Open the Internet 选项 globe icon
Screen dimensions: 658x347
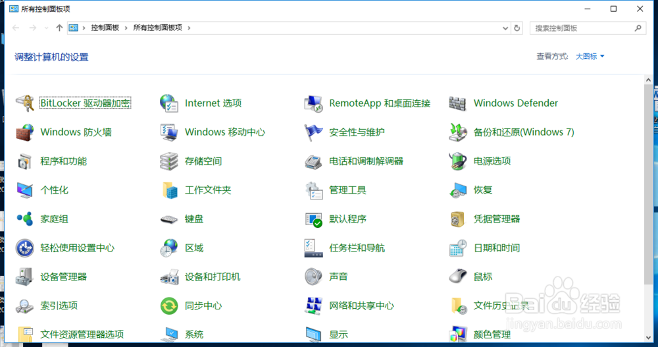(169, 103)
